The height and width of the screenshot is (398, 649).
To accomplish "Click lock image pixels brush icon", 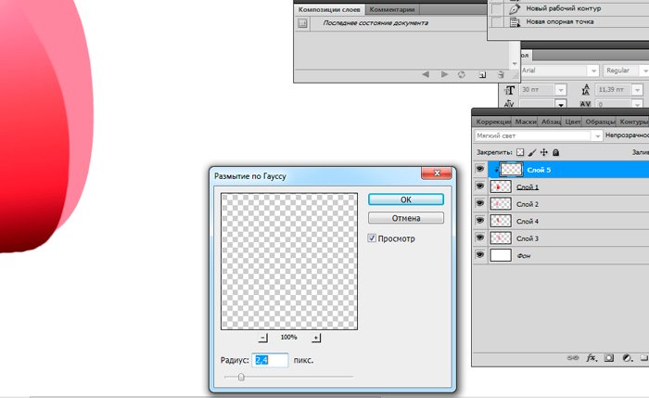I will (x=532, y=152).
